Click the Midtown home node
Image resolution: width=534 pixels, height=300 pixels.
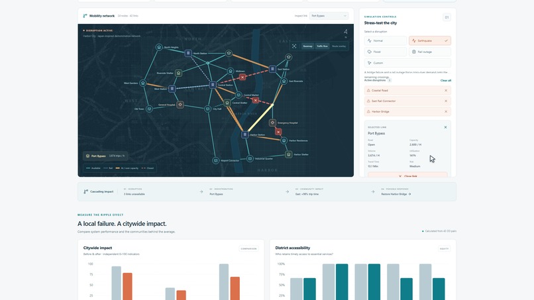point(230,71)
